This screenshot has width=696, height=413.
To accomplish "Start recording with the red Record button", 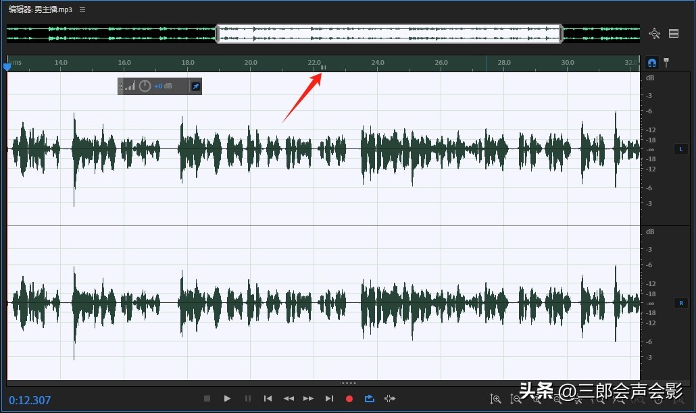I will tap(349, 399).
